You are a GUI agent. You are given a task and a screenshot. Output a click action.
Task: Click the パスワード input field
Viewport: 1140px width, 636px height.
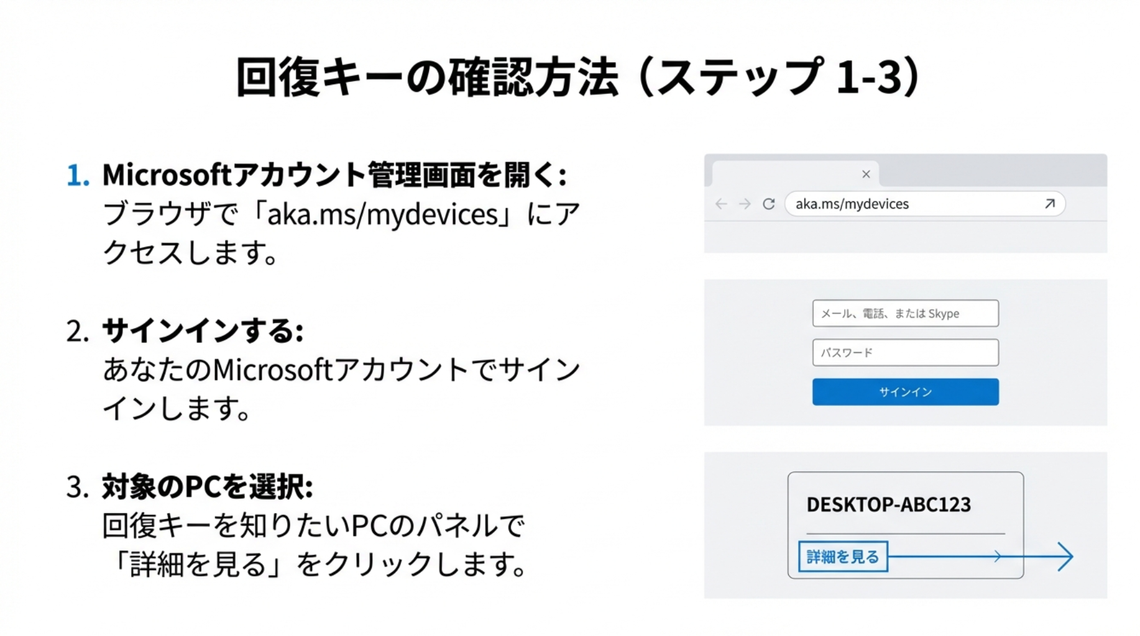905,353
